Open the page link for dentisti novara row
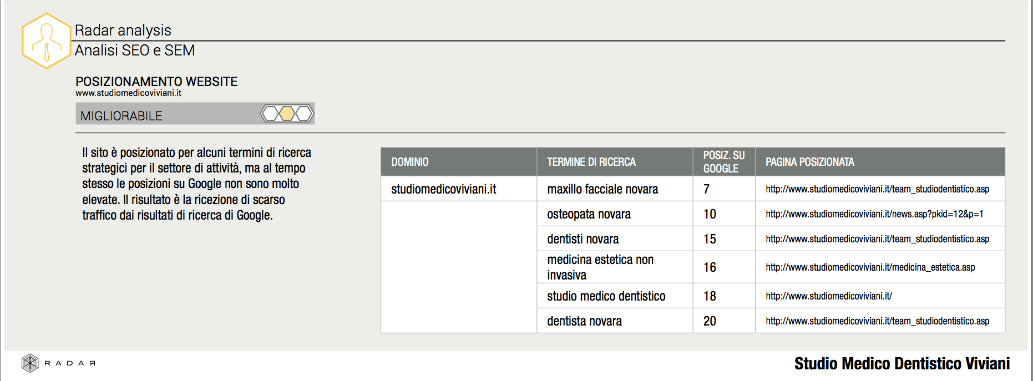This screenshot has height=381, width=1033. click(877, 239)
